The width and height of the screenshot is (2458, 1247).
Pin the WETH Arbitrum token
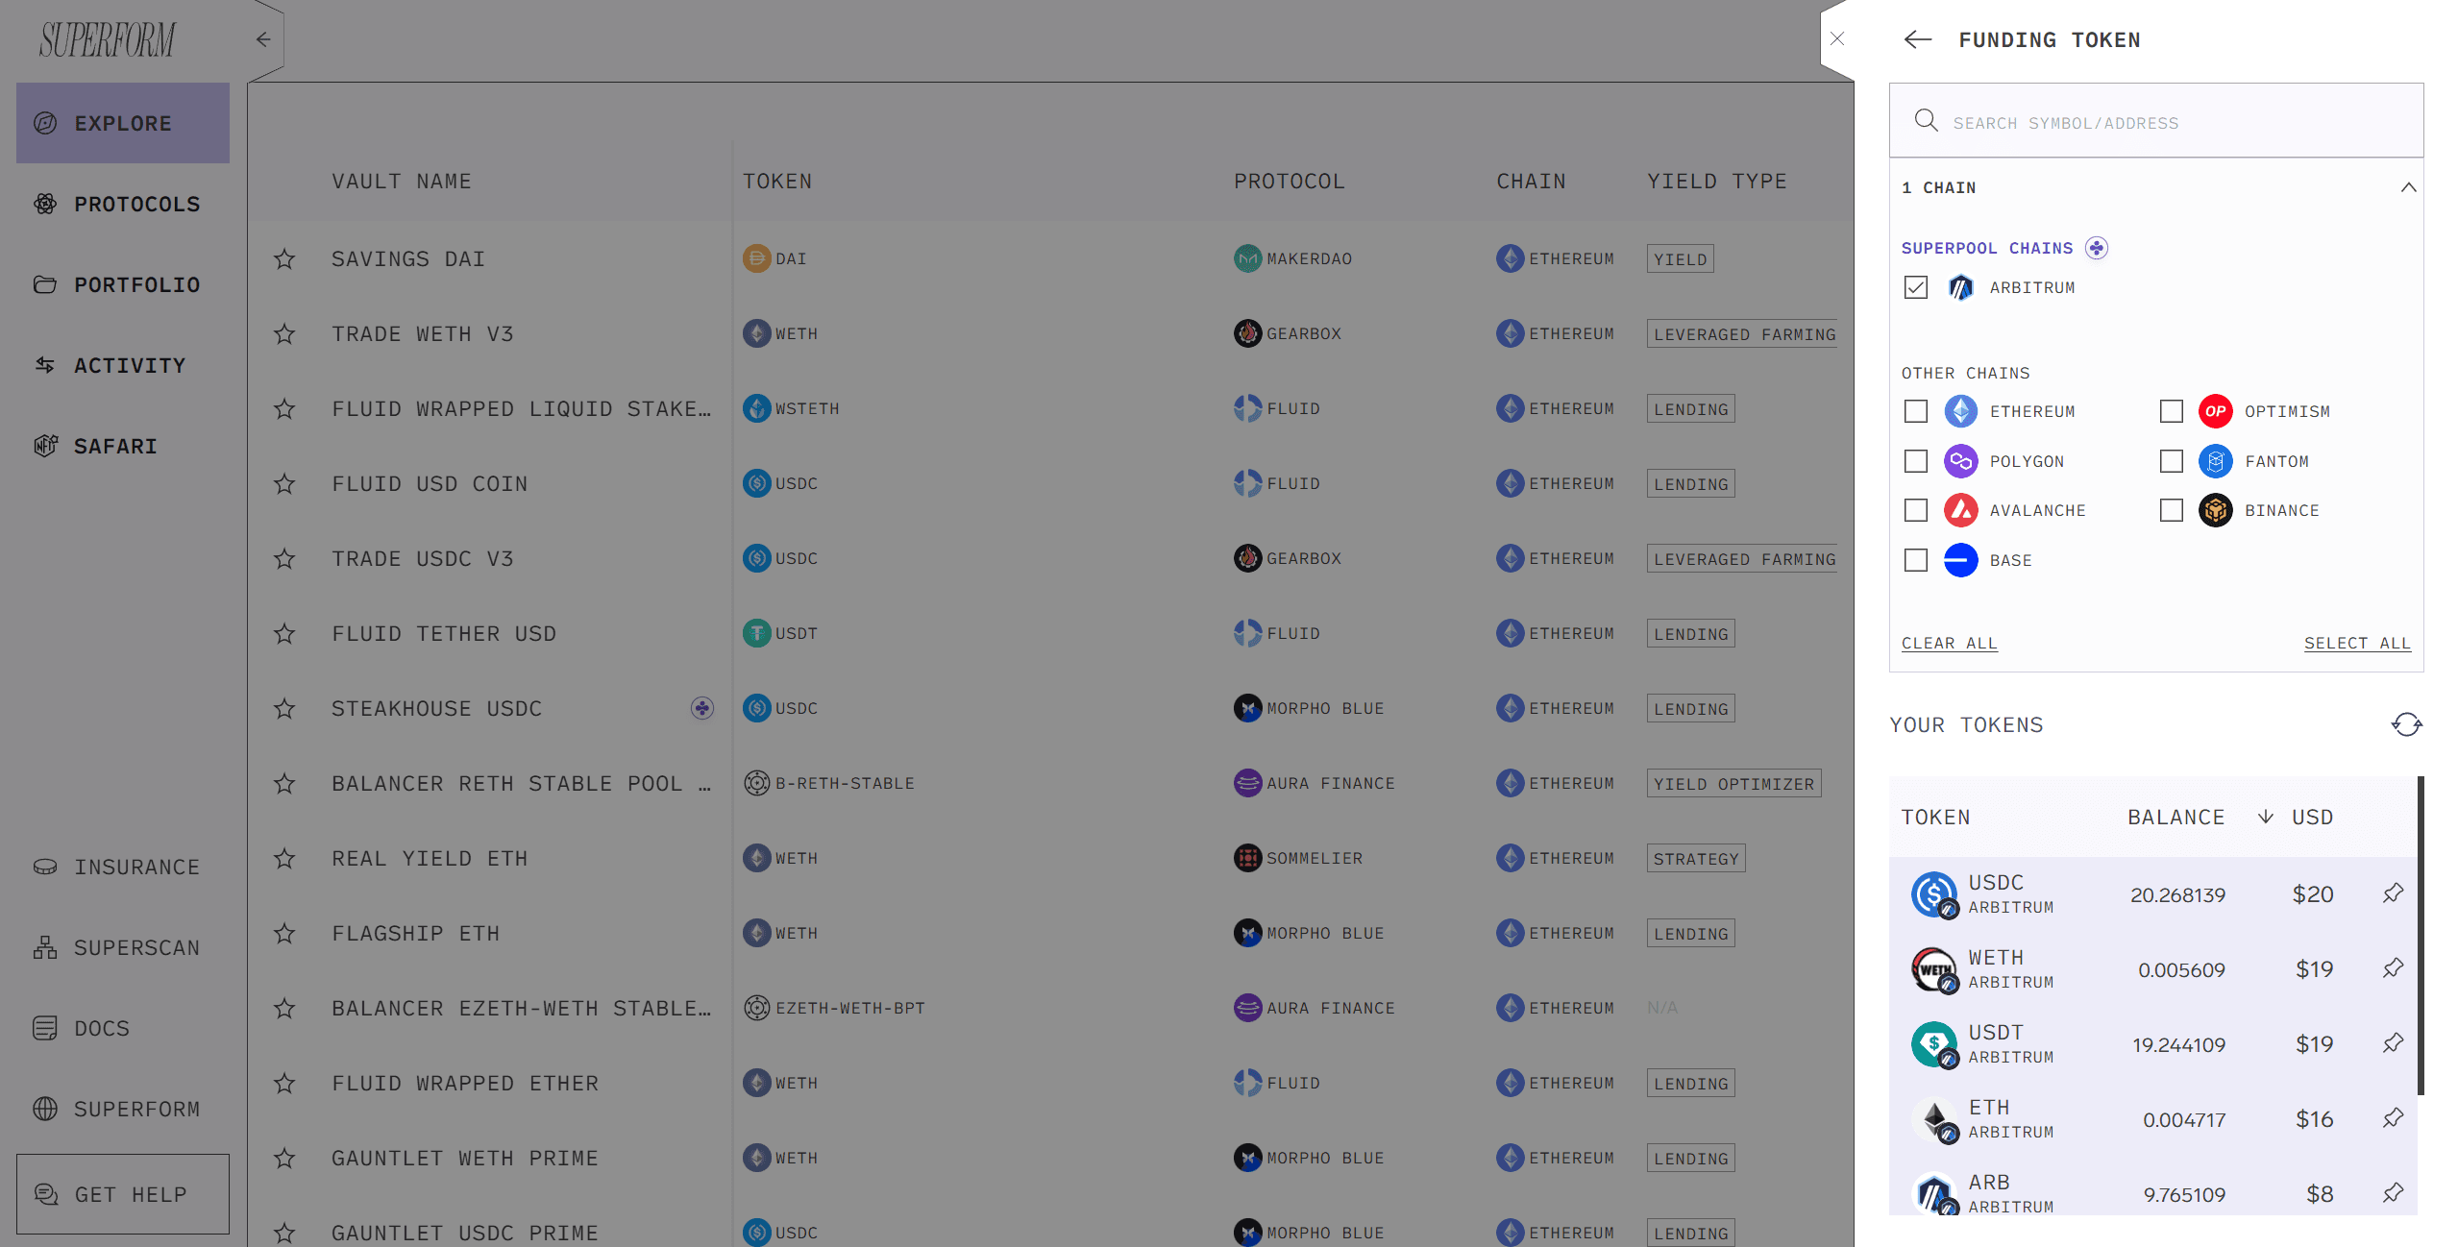tap(2394, 968)
